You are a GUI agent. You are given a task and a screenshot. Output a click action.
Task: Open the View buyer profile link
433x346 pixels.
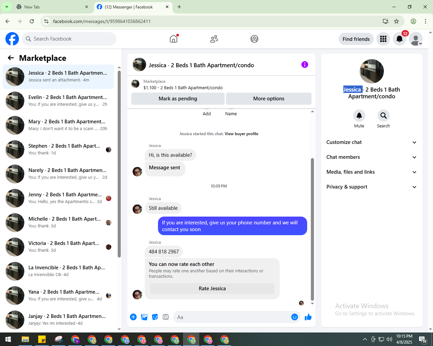(x=242, y=134)
